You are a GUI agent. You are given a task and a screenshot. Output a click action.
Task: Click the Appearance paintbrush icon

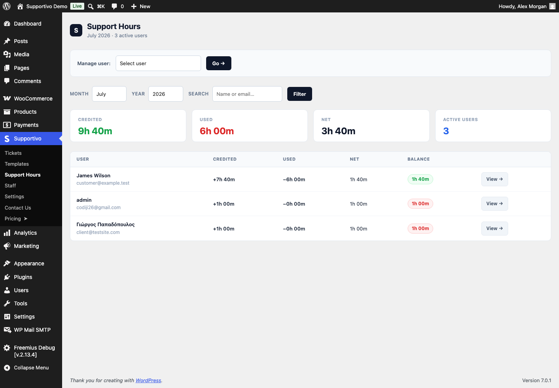click(x=7, y=263)
